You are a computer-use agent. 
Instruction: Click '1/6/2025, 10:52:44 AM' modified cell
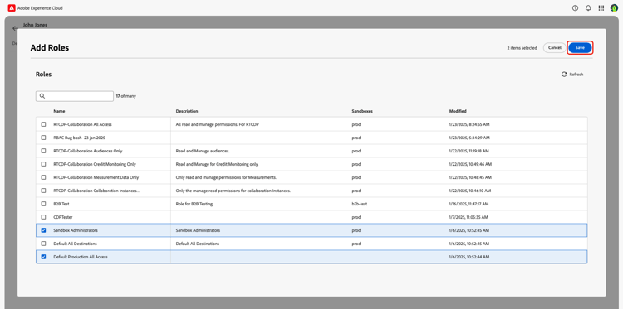click(469, 257)
